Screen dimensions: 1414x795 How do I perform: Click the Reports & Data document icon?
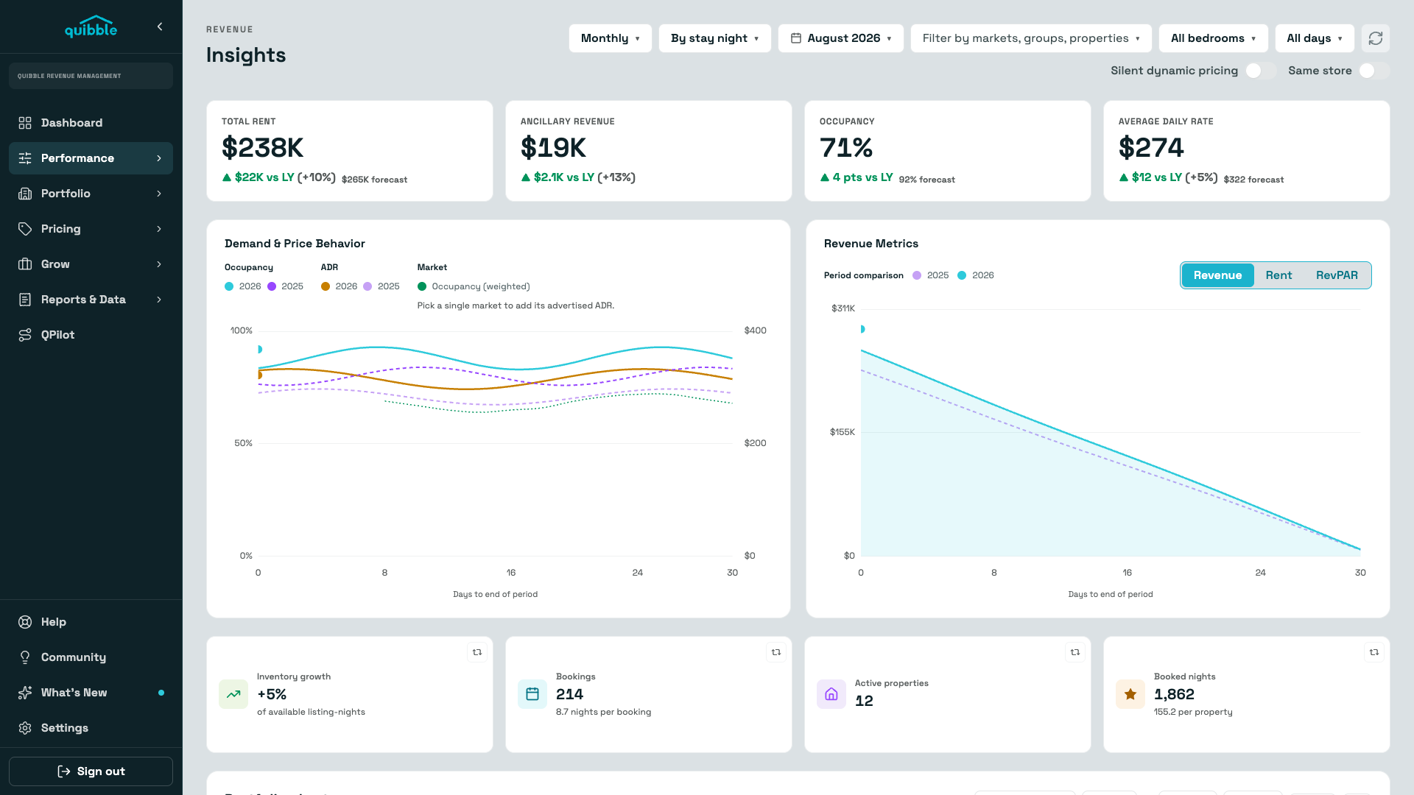click(x=25, y=300)
